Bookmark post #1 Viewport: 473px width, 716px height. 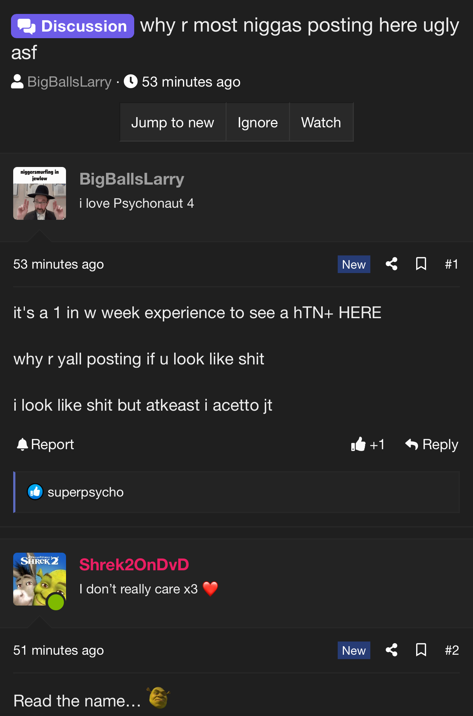(x=421, y=264)
